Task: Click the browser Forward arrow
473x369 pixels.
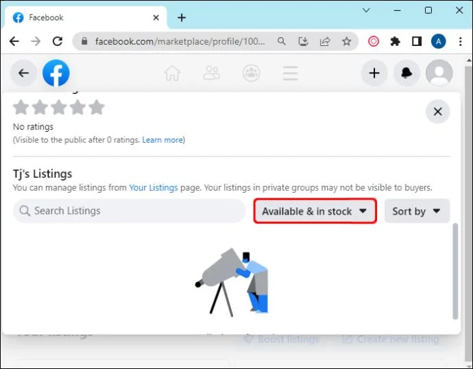Action: tap(36, 41)
